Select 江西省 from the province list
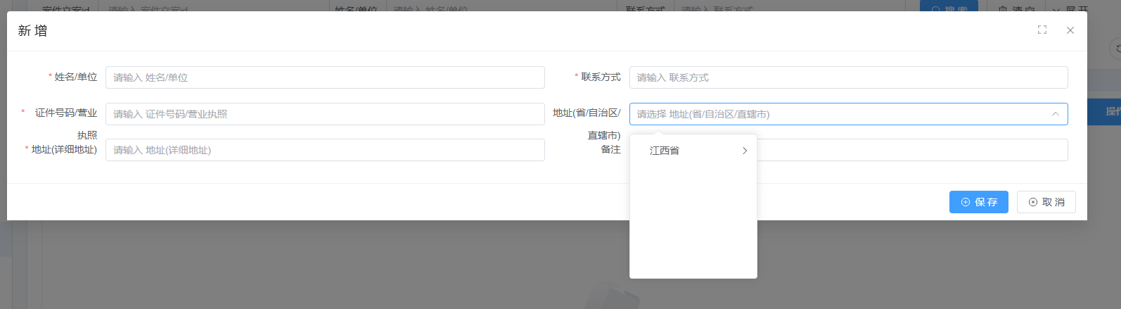The width and height of the screenshot is (1121, 309). pyautogui.click(x=665, y=151)
